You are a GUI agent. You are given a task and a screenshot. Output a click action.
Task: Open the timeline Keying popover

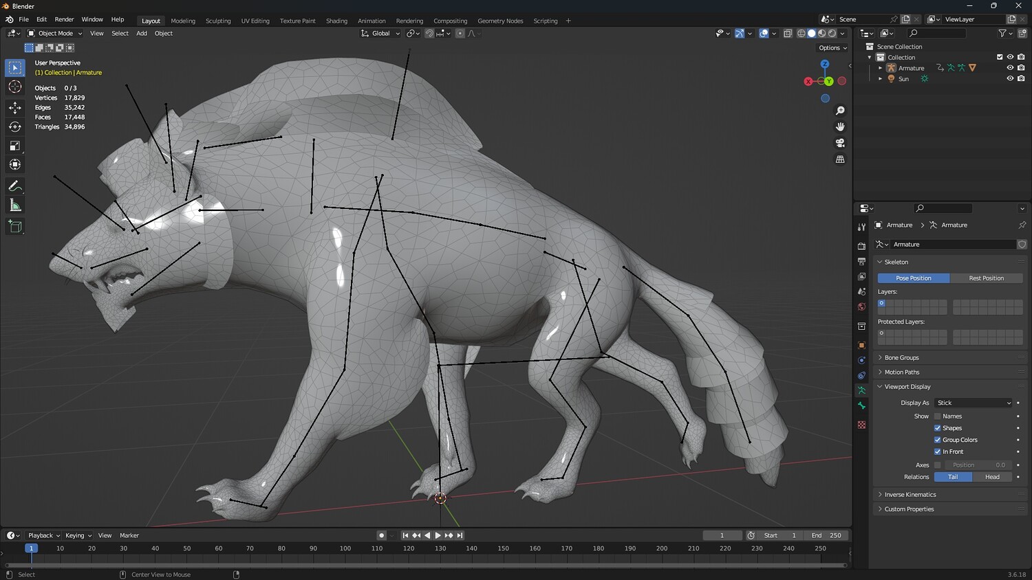pyautogui.click(x=78, y=535)
